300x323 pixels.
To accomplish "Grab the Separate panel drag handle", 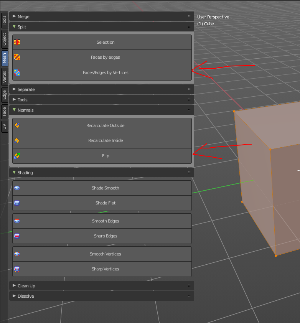I will click(190, 89).
